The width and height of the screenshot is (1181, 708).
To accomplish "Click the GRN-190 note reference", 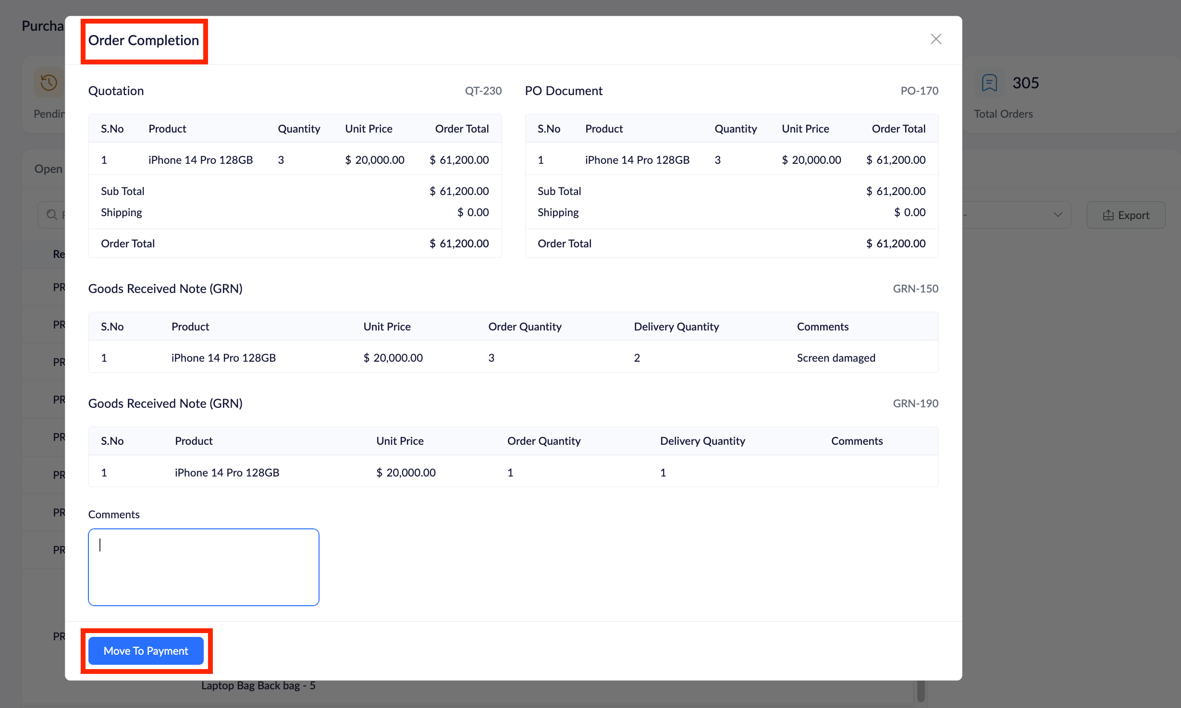I will pyautogui.click(x=915, y=403).
